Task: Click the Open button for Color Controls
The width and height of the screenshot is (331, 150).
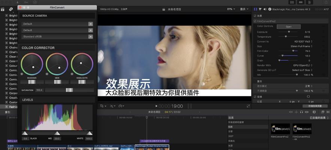Action: tap(289, 27)
